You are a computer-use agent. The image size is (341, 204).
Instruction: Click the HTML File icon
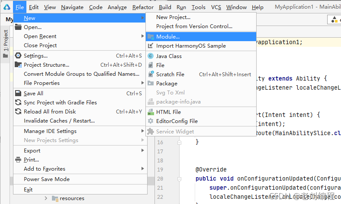[151, 112]
